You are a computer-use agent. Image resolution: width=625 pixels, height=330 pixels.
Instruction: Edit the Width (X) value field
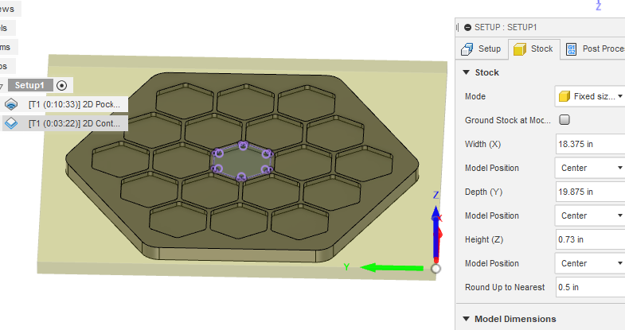[x=590, y=144]
